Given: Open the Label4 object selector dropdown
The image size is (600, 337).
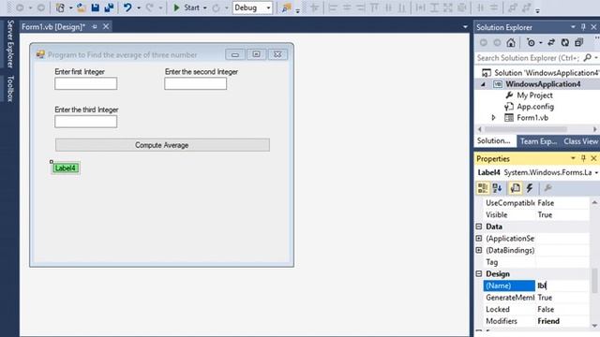Looking at the screenshot, I should [x=596, y=172].
